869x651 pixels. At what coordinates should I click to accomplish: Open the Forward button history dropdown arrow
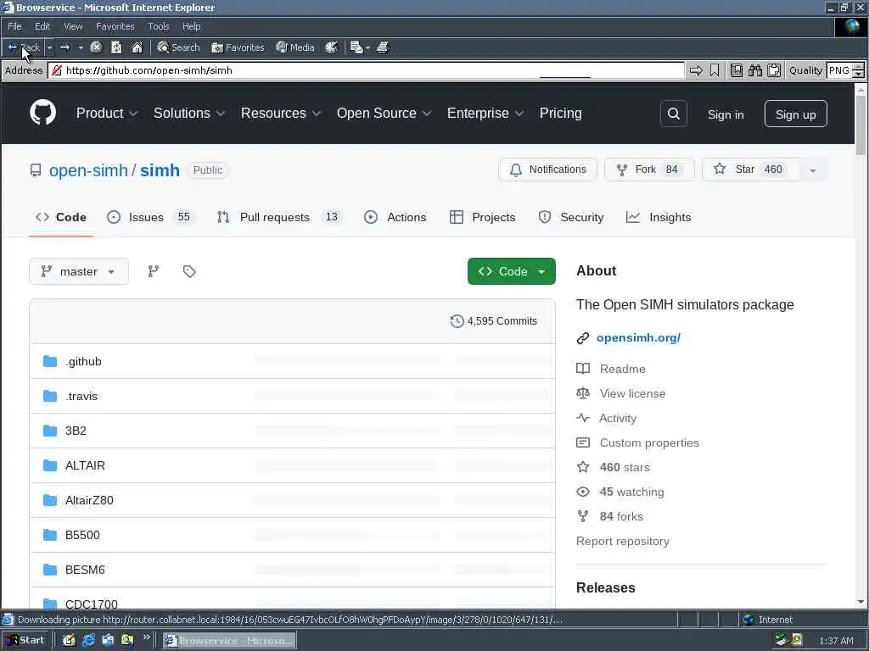pyautogui.click(x=81, y=47)
